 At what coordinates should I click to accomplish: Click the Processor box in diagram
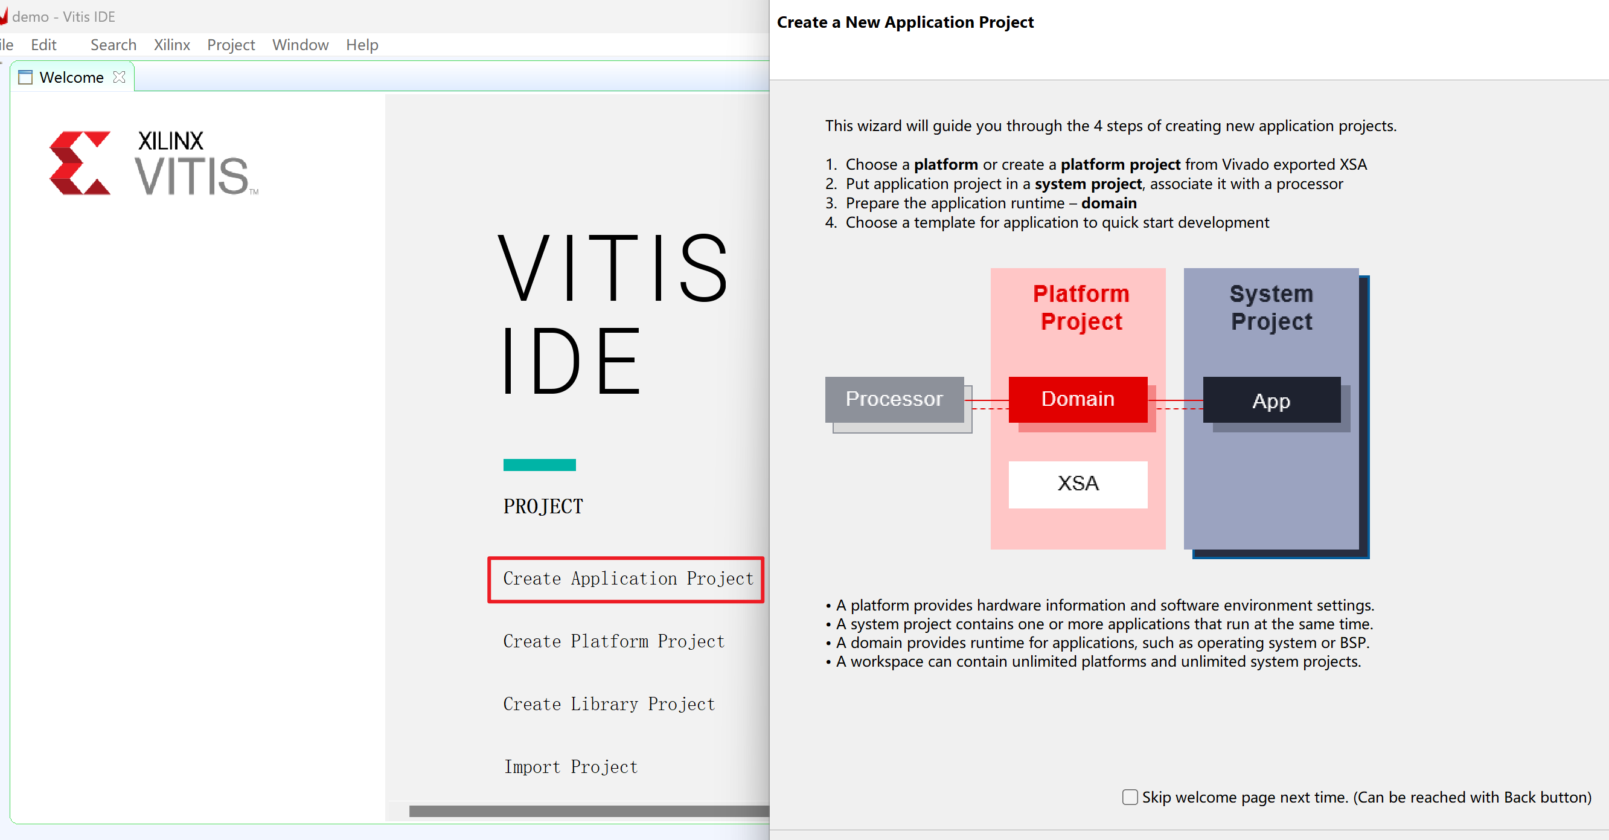click(894, 399)
